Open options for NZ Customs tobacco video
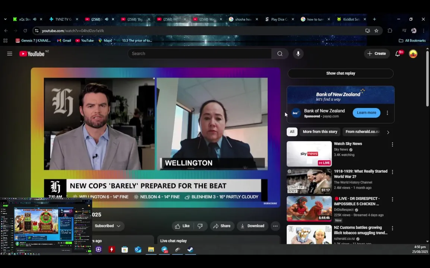The width and height of the screenshot is (430, 268). (x=392, y=228)
